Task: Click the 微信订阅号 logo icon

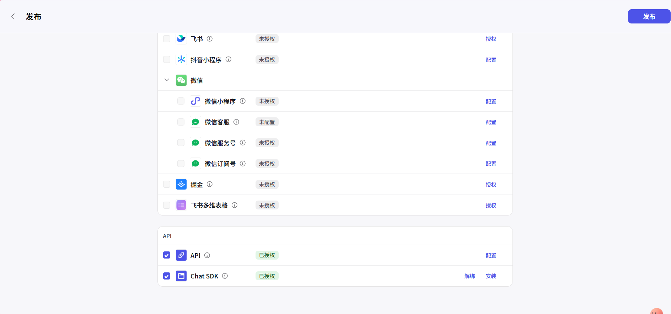Action: 195,164
